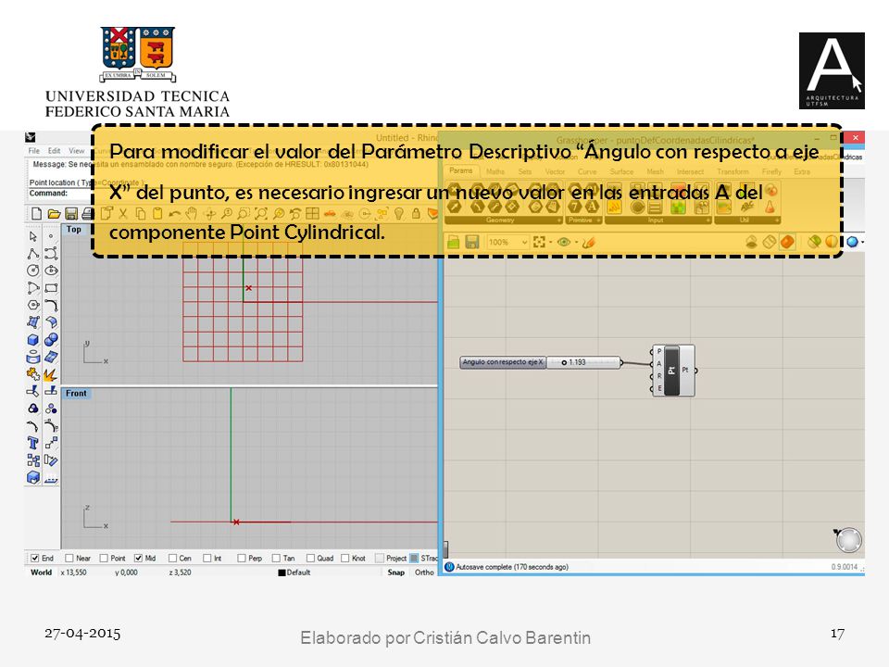Toggle the Snap button in status bar
889x667 pixels.
click(396, 573)
